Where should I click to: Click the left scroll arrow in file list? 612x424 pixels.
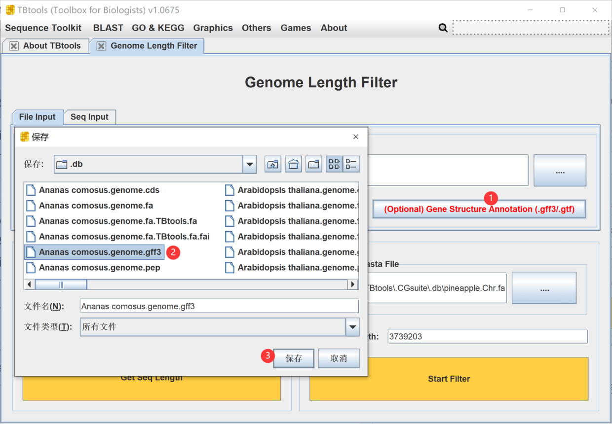pos(30,284)
